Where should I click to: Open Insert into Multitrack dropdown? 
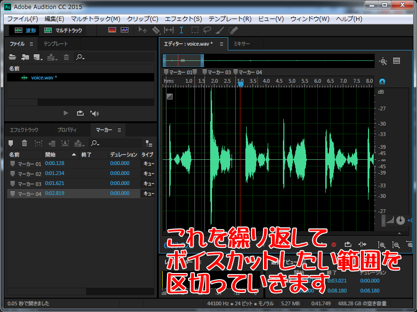click(x=52, y=57)
